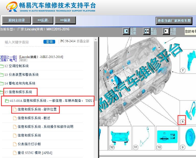The height and width of the screenshot is (158, 196).
Task: Click the 全屏内容 text link
Action: (173, 31)
